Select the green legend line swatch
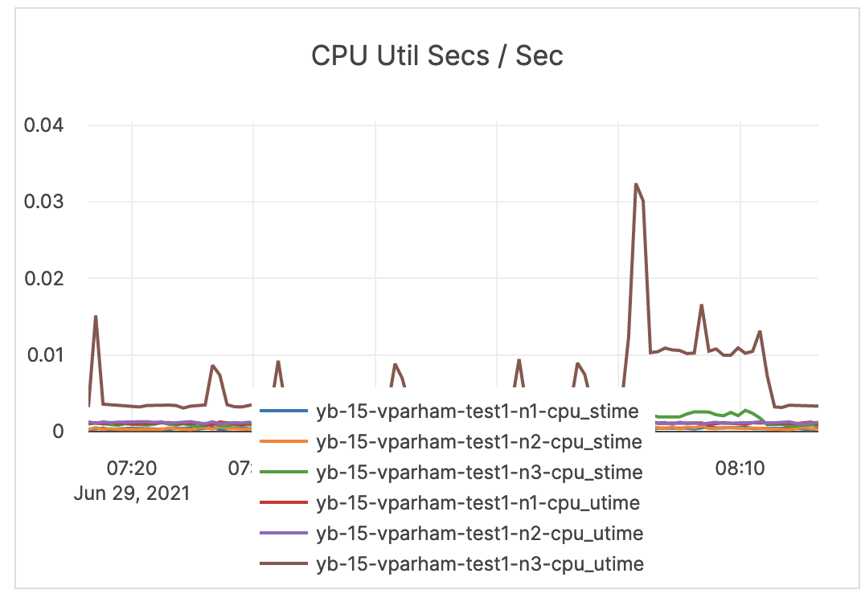865x606 pixels. pos(285,472)
